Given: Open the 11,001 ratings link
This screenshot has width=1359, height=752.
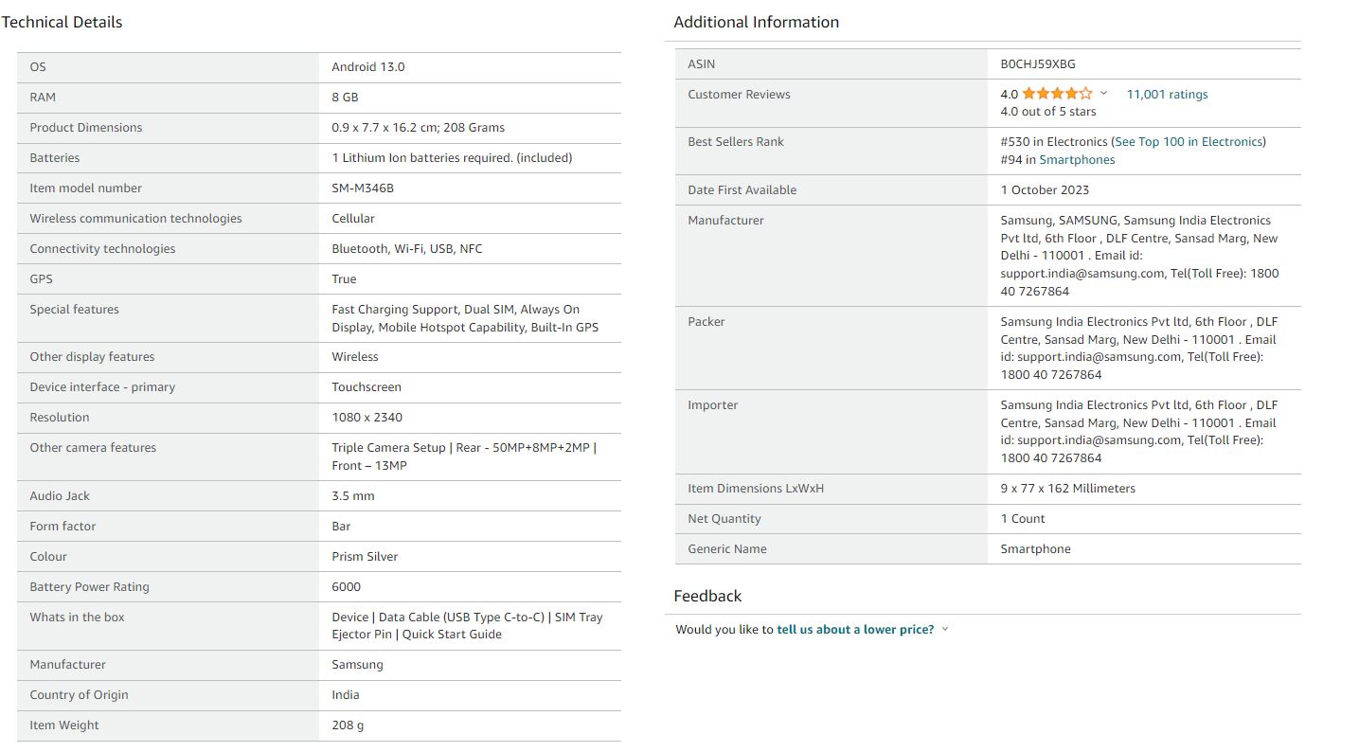Looking at the screenshot, I should pos(1167,95).
